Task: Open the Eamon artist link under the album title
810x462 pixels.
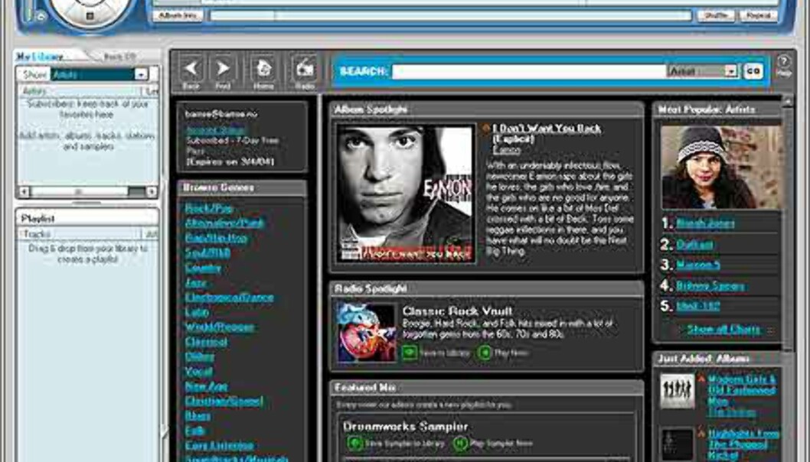Action: [506, 150]
